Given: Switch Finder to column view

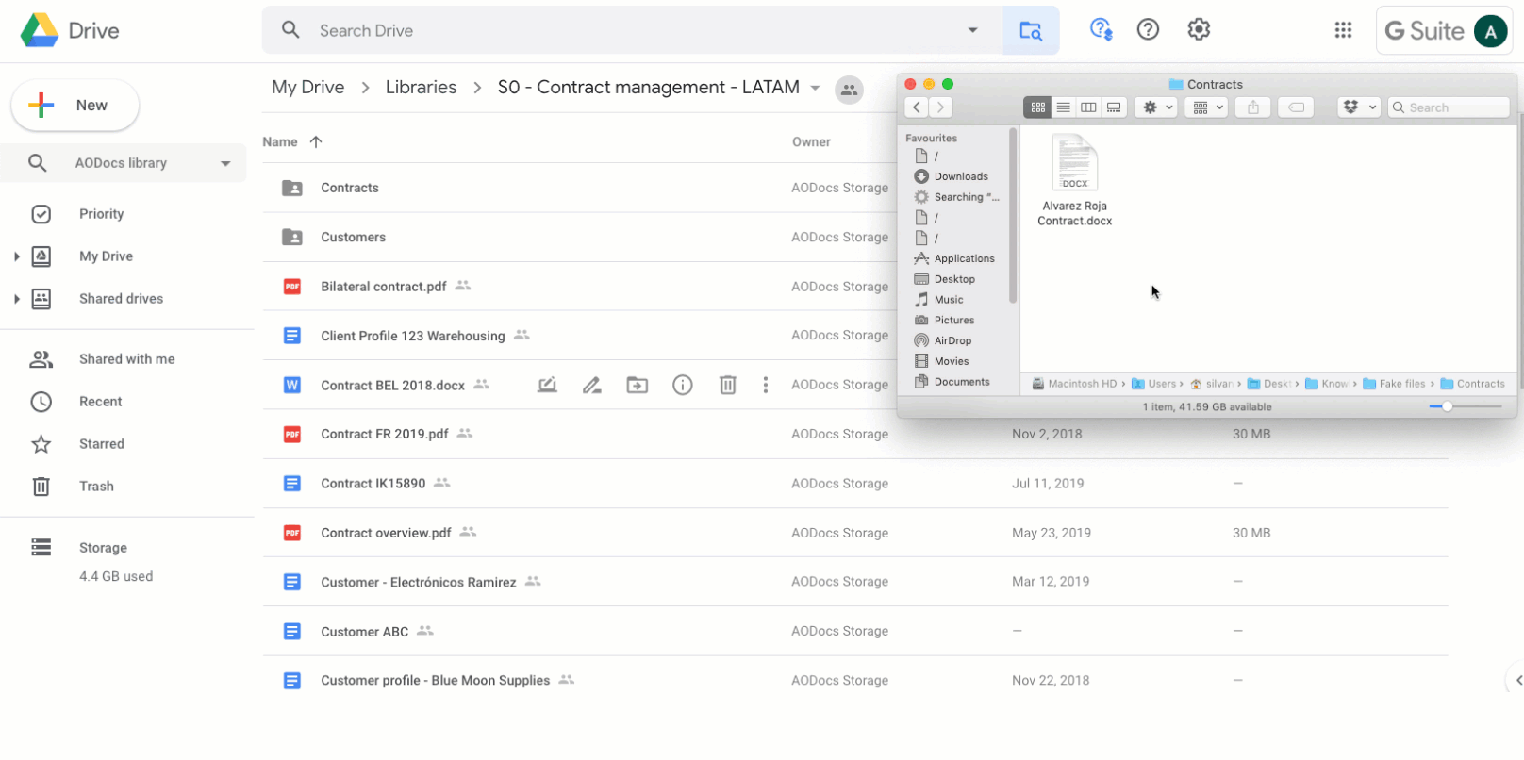Looking at the screenshot, I should pyautogui.click(x=1088, y=107).
